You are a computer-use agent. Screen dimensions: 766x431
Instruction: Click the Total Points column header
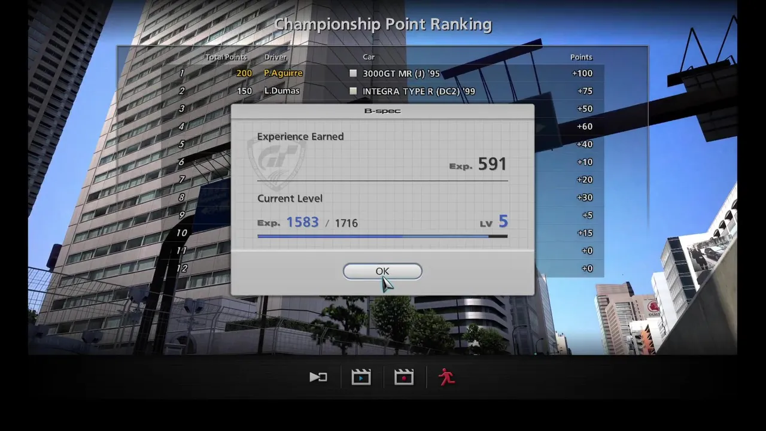tap(226, 57)
